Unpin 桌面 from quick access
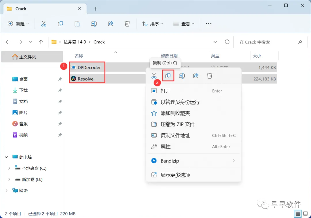Screen dimensions: 311x218 pos(60,79)
